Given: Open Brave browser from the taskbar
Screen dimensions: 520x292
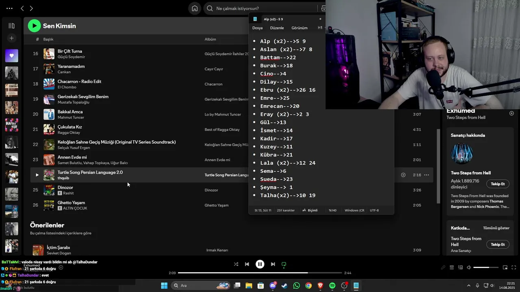Looking at the screenshot, I should (321, 286).
